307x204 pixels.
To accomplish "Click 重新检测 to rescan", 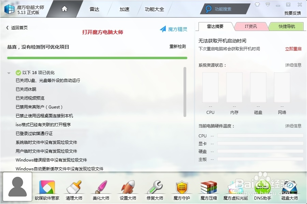I will point(178,47).
